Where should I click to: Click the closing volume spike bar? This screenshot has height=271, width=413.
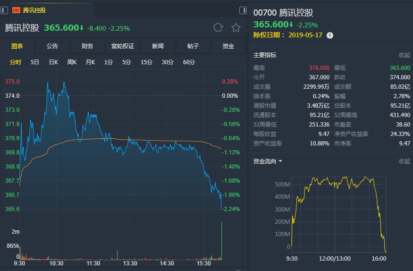click(x=221, y=241)
